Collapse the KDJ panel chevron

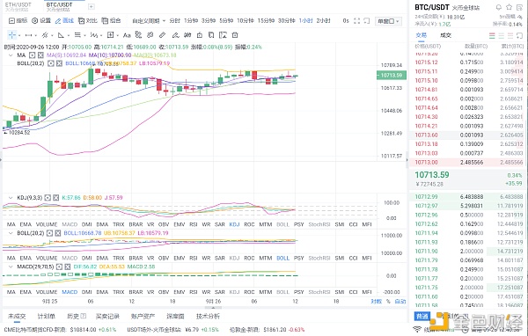(11, 198)
